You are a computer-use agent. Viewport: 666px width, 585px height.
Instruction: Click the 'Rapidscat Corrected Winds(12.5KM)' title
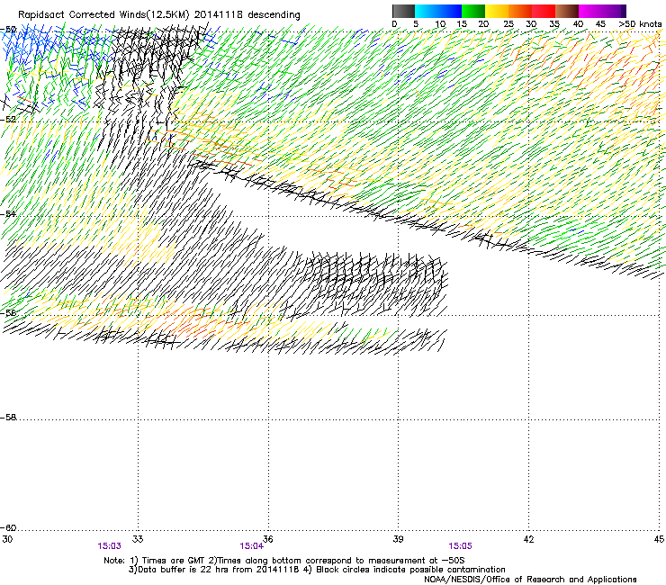(x=103, y=15)
